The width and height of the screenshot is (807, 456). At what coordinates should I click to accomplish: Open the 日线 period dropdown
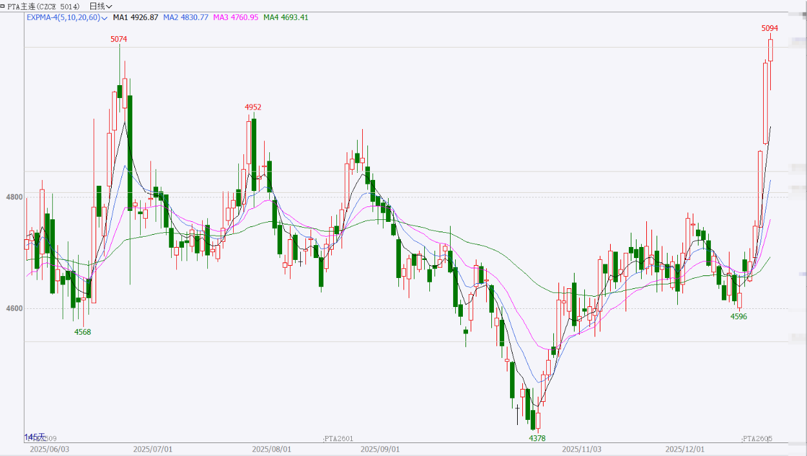coord(101,6)
